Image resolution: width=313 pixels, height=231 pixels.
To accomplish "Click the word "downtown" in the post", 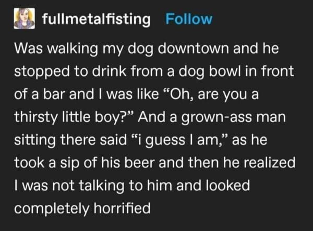I will click(x=194, y=50).
